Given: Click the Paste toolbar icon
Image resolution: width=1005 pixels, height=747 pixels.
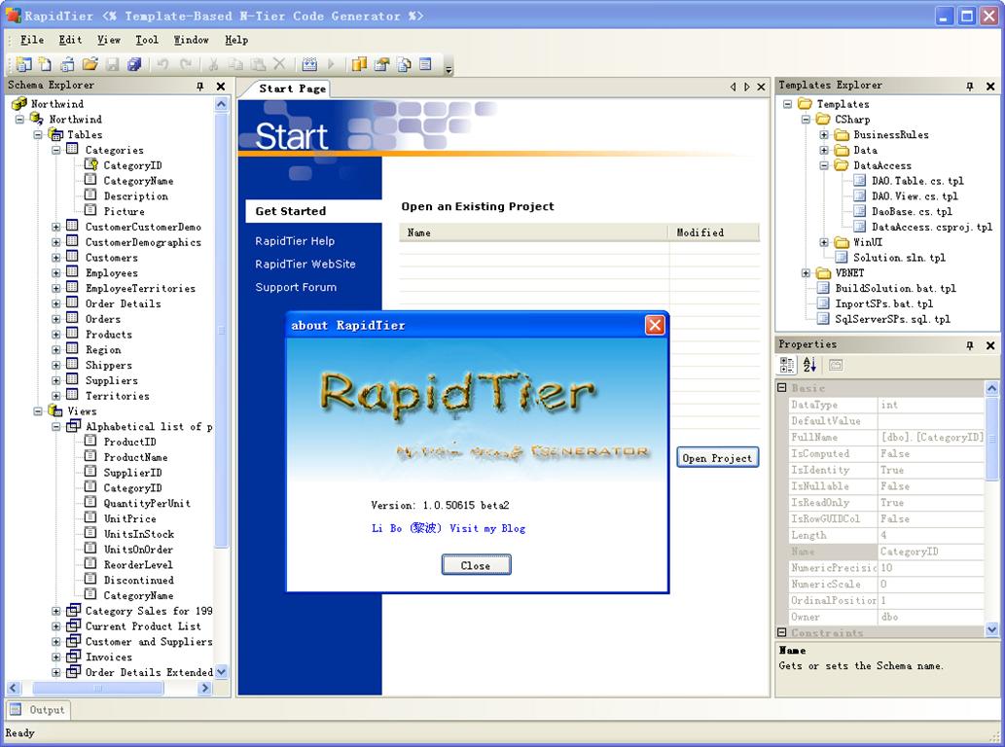Looking at the screenshot, I should (258, 64).
